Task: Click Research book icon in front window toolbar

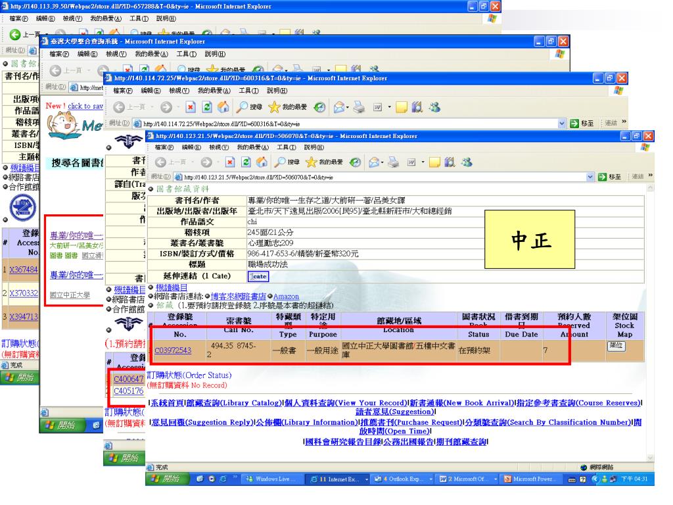Action: pos(450,162)
